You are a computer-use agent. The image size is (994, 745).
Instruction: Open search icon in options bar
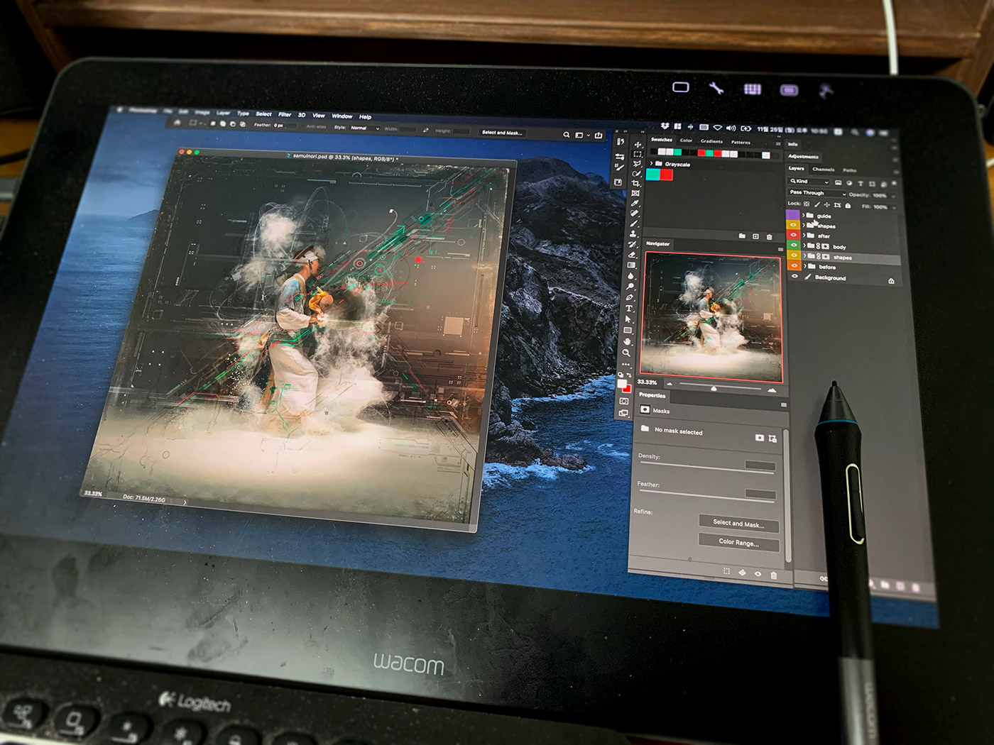[566, 134]
